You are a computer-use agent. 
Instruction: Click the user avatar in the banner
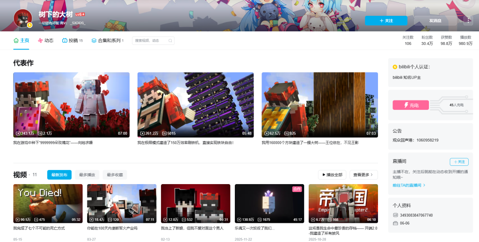click(x=23, y=18)
